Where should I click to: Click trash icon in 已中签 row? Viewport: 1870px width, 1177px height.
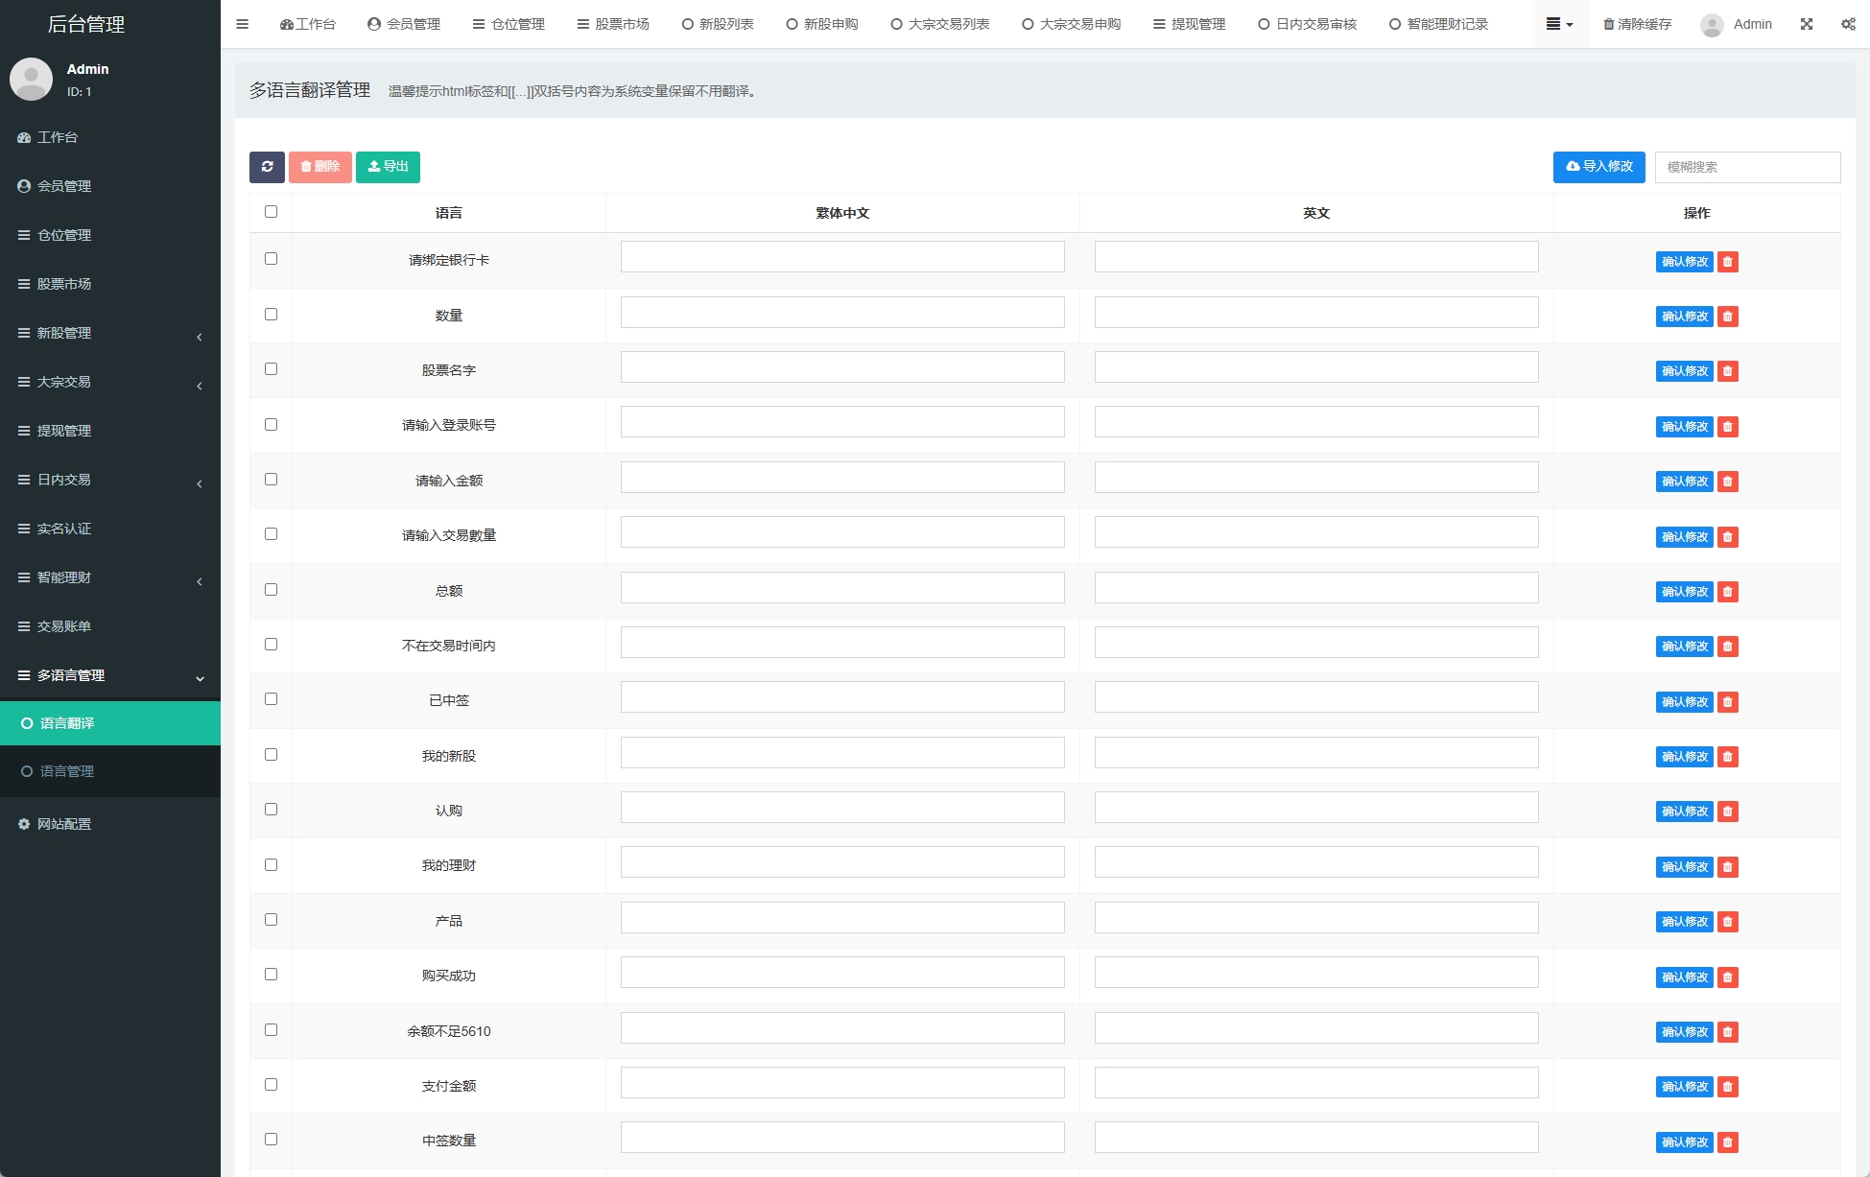pos(1727,702)
